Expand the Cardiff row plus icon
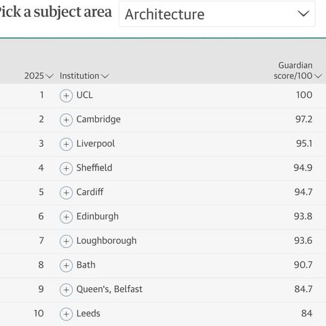 click(66, 193)
